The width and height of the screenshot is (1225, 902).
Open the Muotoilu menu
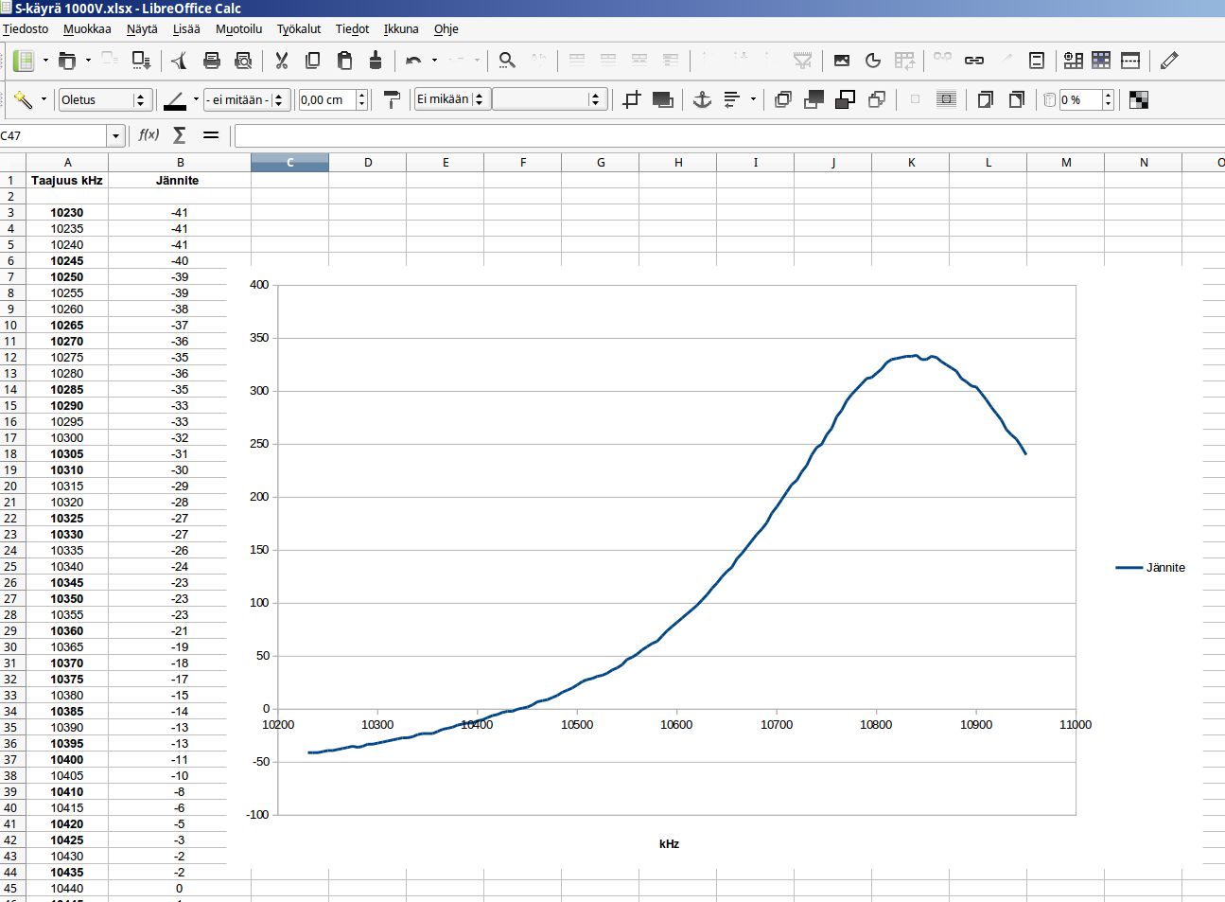point(238,28)
